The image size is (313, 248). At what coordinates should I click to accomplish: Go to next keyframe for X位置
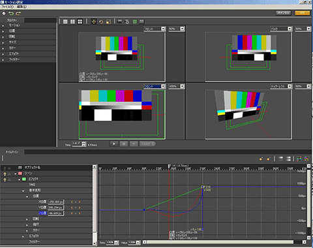click(80, 202)
